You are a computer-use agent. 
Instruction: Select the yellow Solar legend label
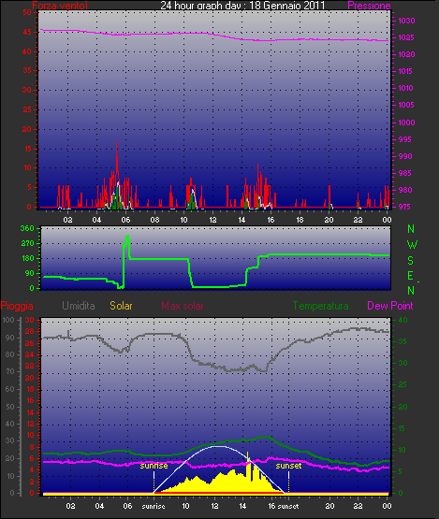pyautogui.click(x=121, y=306)
